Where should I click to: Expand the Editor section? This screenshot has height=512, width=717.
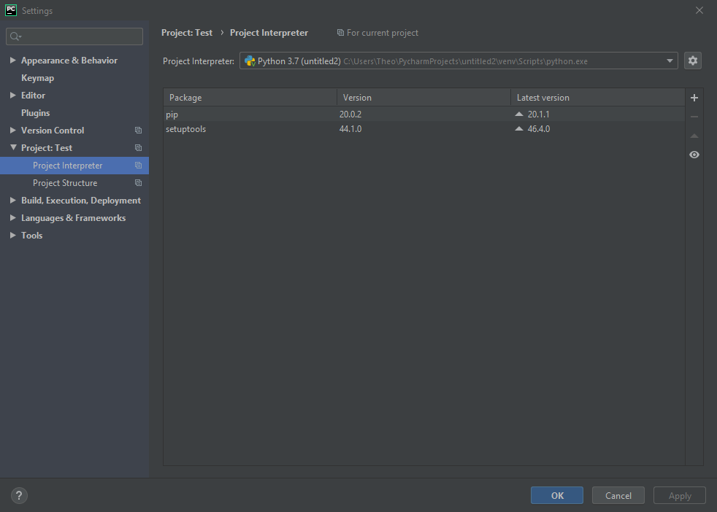click(13, 96)
